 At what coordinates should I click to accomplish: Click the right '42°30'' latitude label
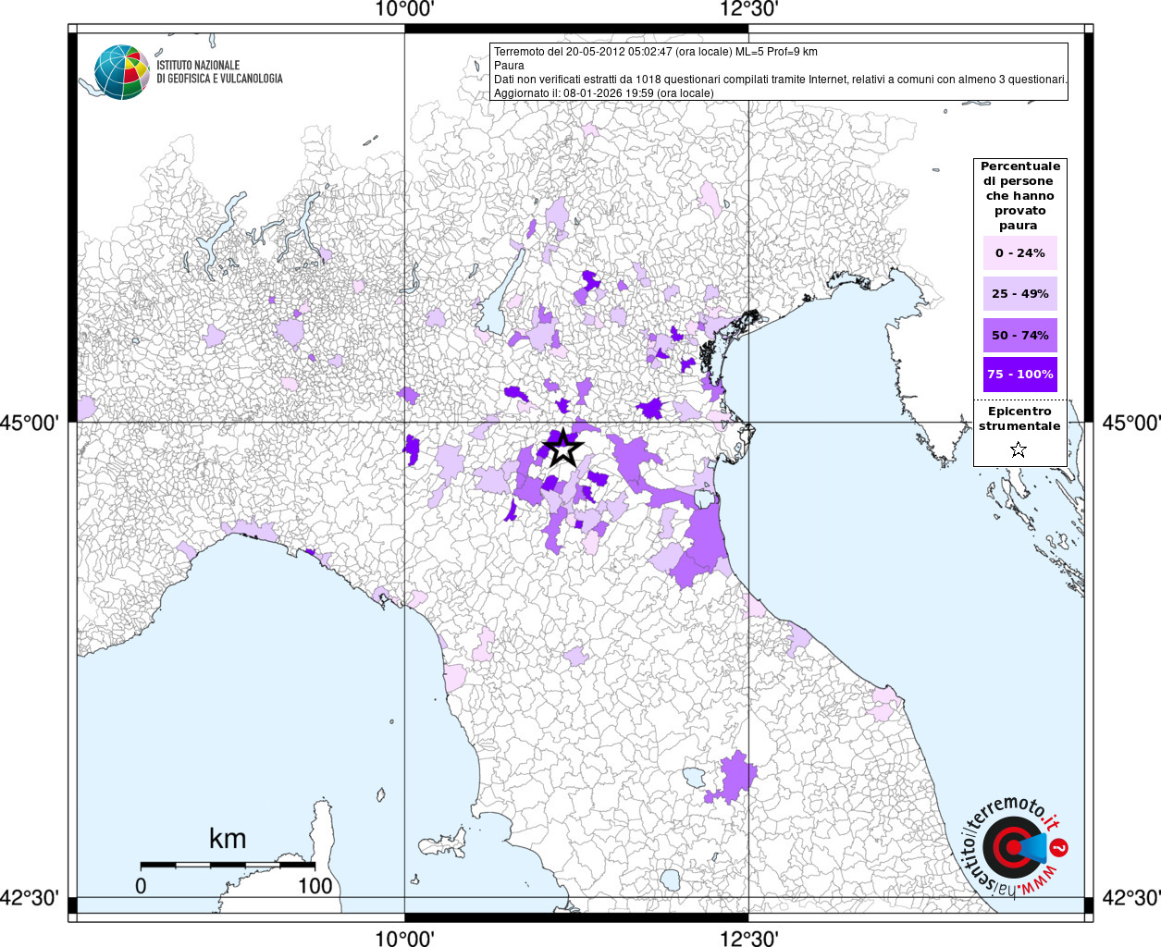point(1131,898)
